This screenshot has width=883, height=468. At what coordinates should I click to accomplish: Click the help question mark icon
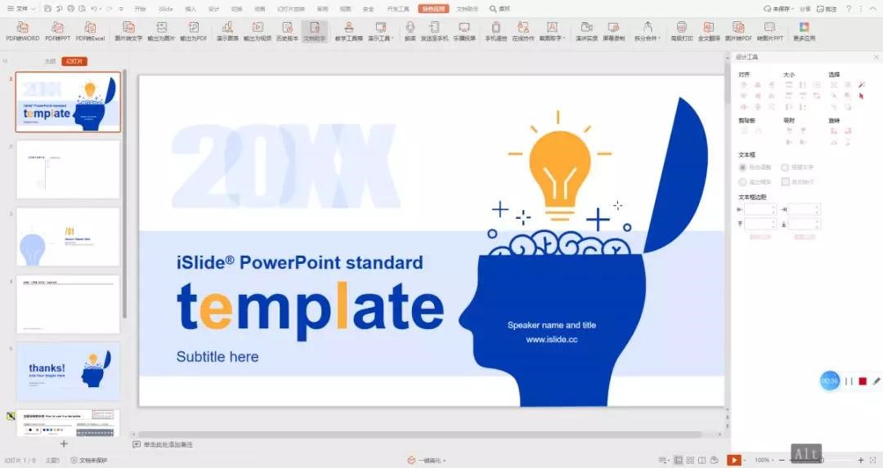(849, 9)
